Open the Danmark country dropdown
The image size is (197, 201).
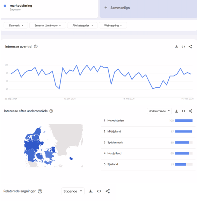click(16, 26)
